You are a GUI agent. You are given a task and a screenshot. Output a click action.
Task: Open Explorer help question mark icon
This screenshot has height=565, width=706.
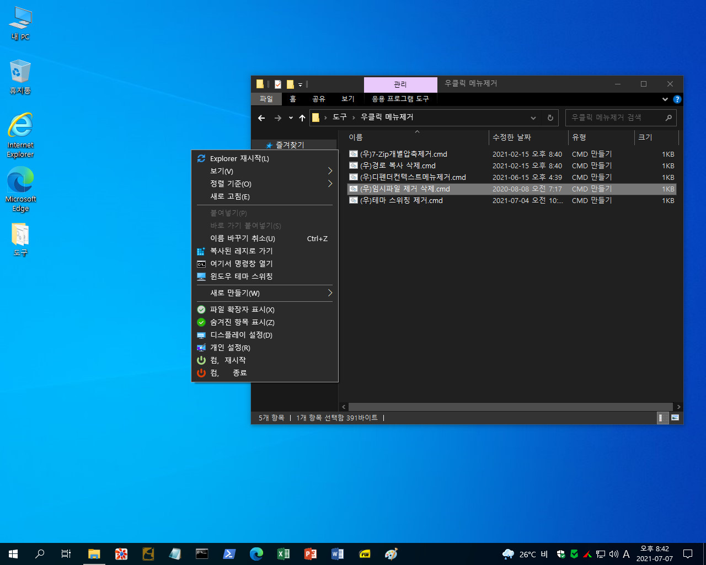[x=677, y=99]
